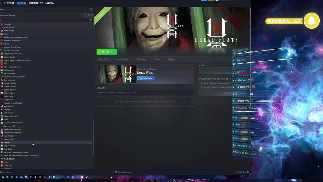Click the Red Dead Redemption 2 icon
The image size is (323, 182).
[x=2, y=40]
